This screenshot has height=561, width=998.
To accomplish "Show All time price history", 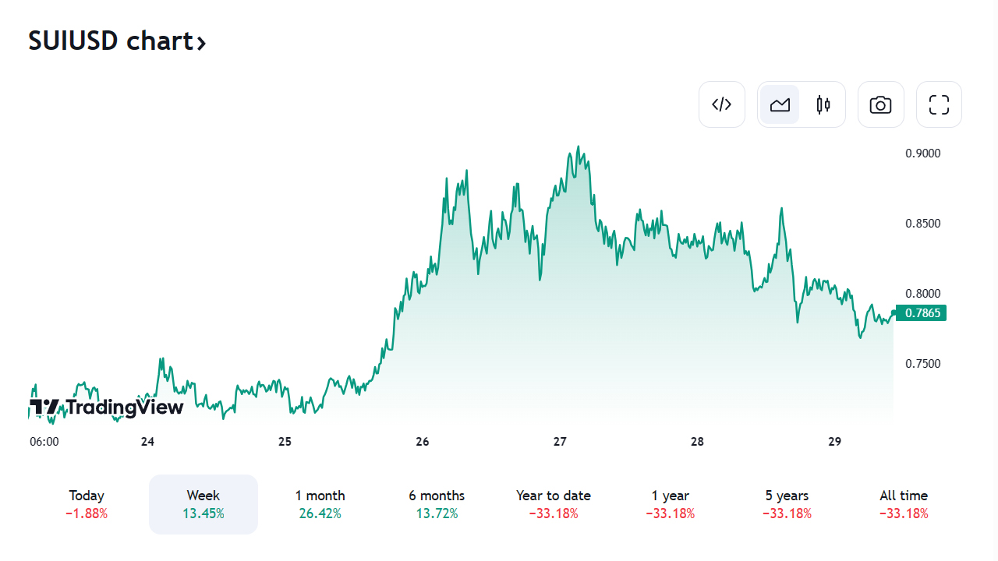I will [x=904, y=504].
